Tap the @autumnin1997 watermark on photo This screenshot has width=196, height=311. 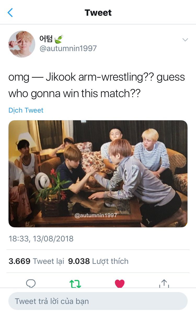click(x=96, y=215)
